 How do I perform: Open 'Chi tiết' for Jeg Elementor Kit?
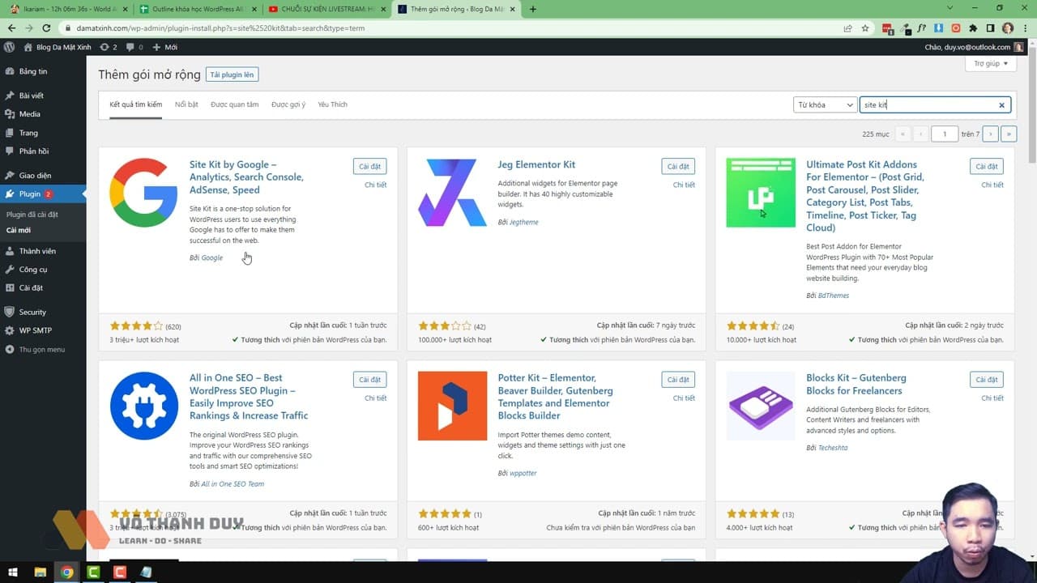coord(684,185)
